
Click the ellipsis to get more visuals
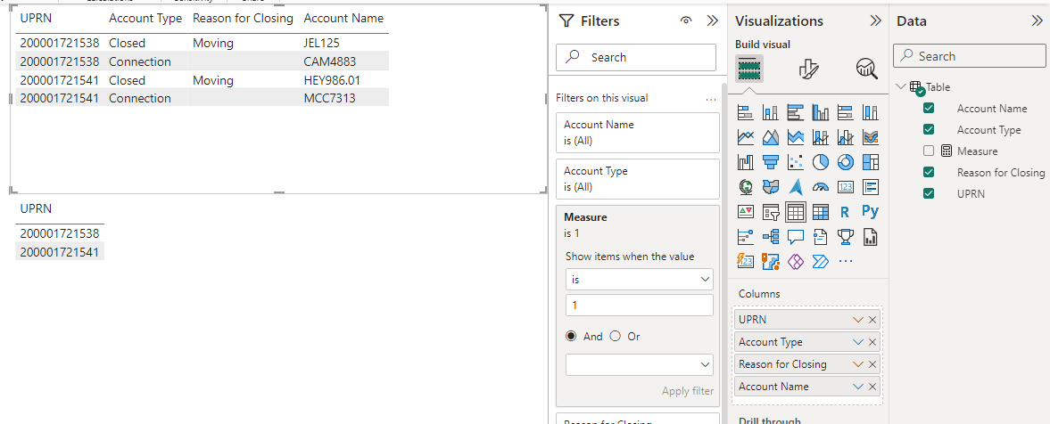(x=846, y=261)
